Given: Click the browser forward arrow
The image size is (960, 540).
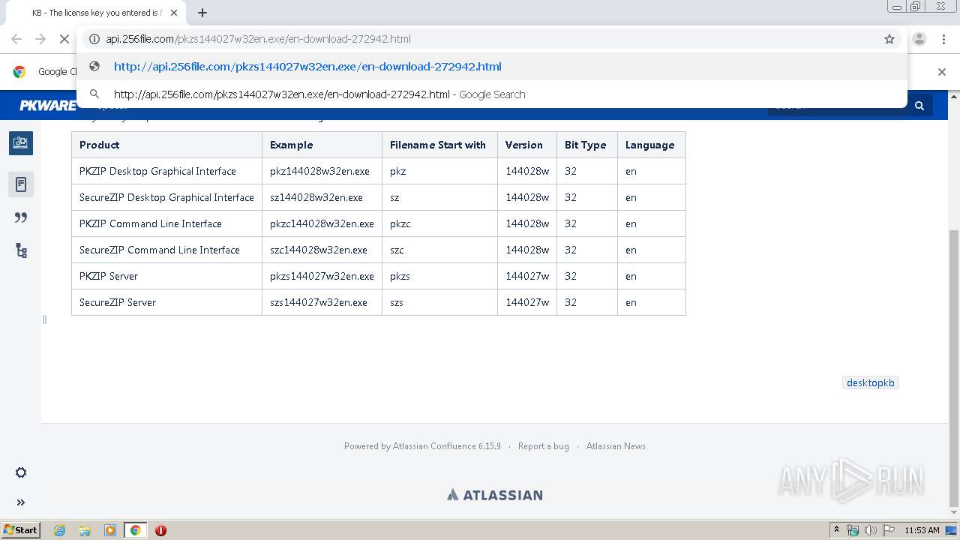Looking at the screenshot, I should [x=40, y=39].
